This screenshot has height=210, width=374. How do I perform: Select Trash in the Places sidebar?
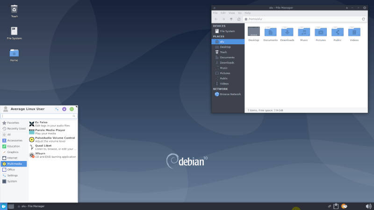click(x=228, y=52)
